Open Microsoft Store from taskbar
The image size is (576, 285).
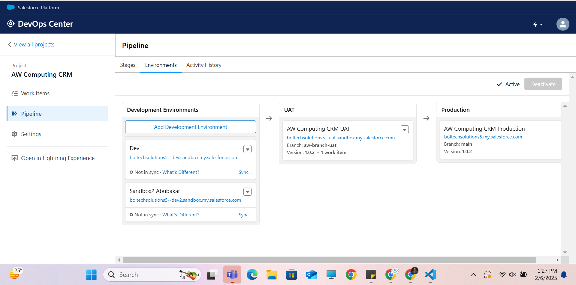pos(291,275)
